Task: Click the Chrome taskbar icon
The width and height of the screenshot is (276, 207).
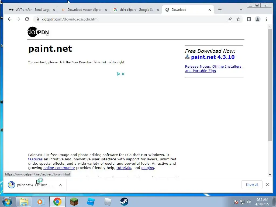Action: point(57,202)
